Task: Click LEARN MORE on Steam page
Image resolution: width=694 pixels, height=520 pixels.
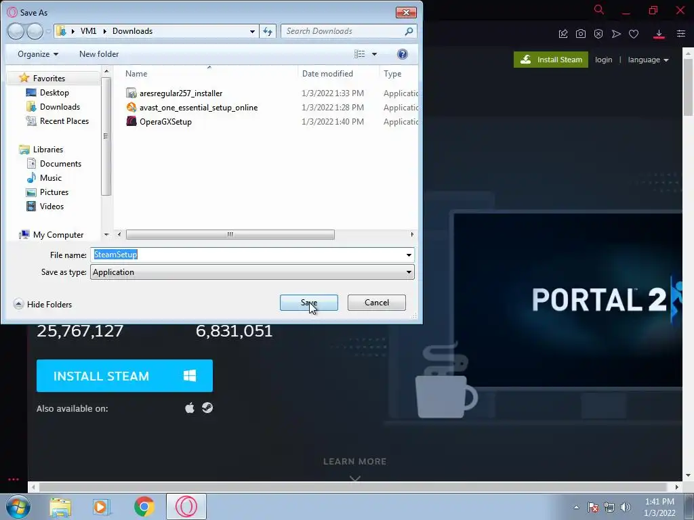Action: tap(355, 461)
